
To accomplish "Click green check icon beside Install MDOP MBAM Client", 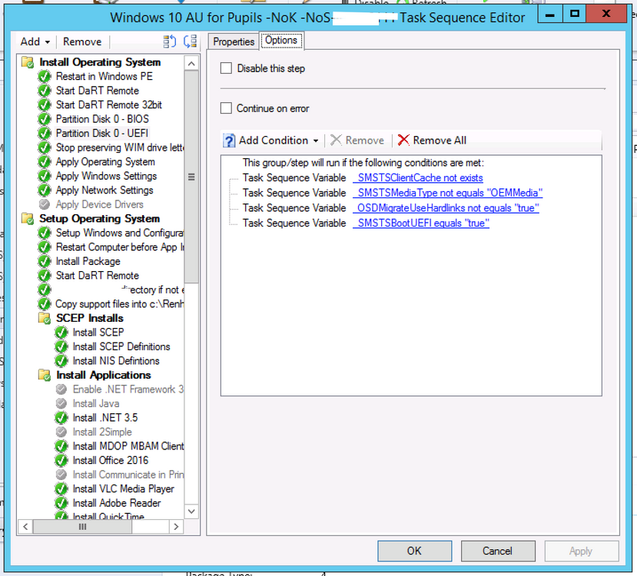I will [x=61, y=446].
